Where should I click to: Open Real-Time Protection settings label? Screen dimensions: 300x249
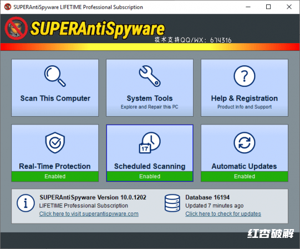tap(55, 166)
